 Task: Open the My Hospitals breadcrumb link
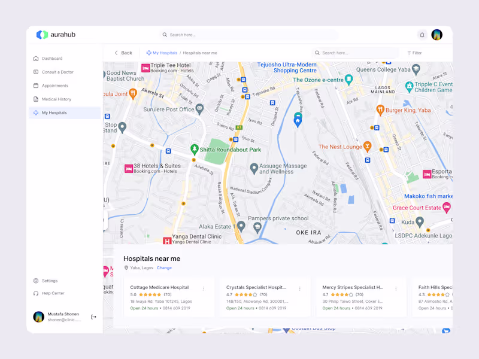tap(162, 53)
